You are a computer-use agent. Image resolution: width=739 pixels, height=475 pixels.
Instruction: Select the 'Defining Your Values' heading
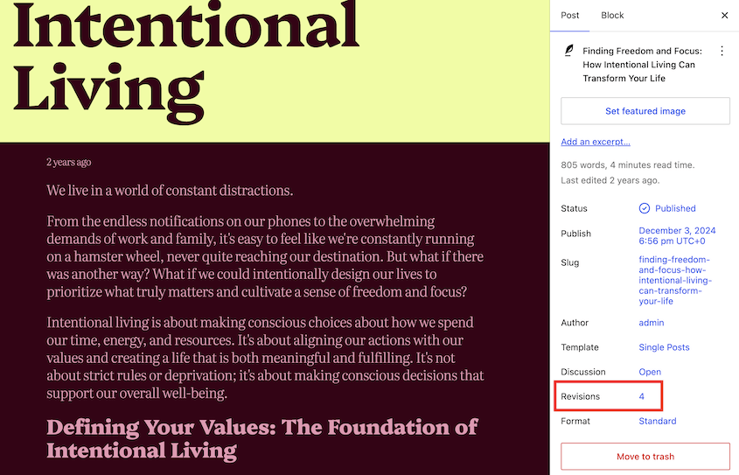(x=262, y=439)
